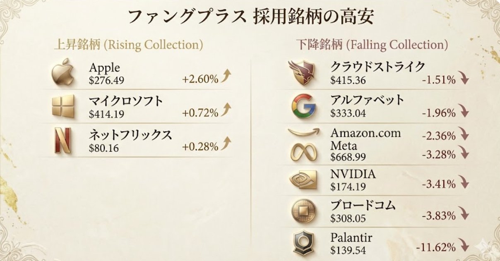
Task: Click the Netflix N logo icon
Action: tap(62, 141)
